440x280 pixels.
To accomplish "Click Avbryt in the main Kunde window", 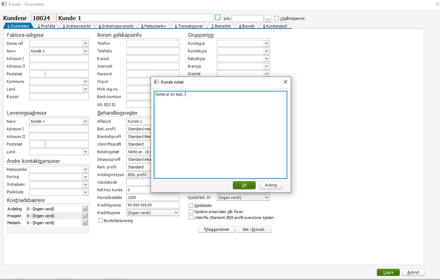I will click(413, 272).
